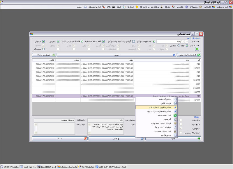
Task: Click the ساعت: 14:24:47 clock status entry
Action: [10, 167]
